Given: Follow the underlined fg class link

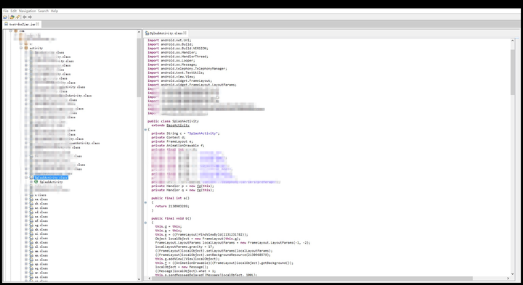Looking at the screenshot, I should [x=198, y=186].
